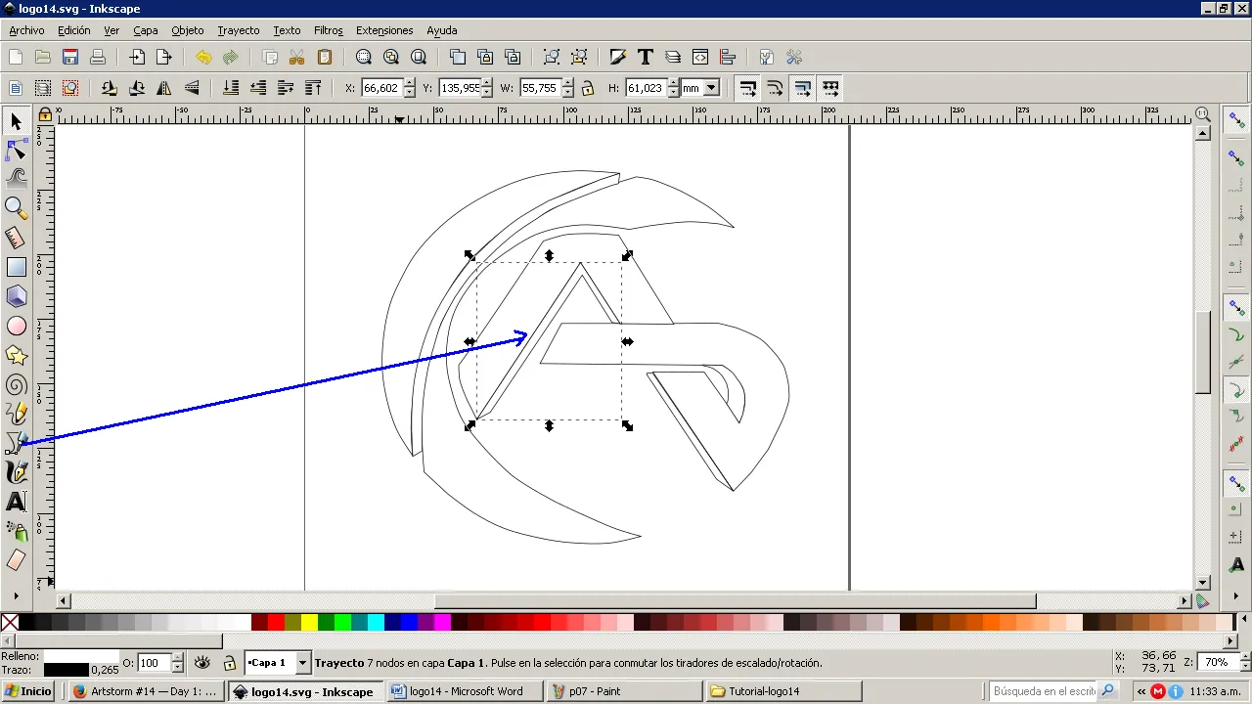Screen dimensions: 1252x704
Task: Activate the text tool
Action: (17, 502)
